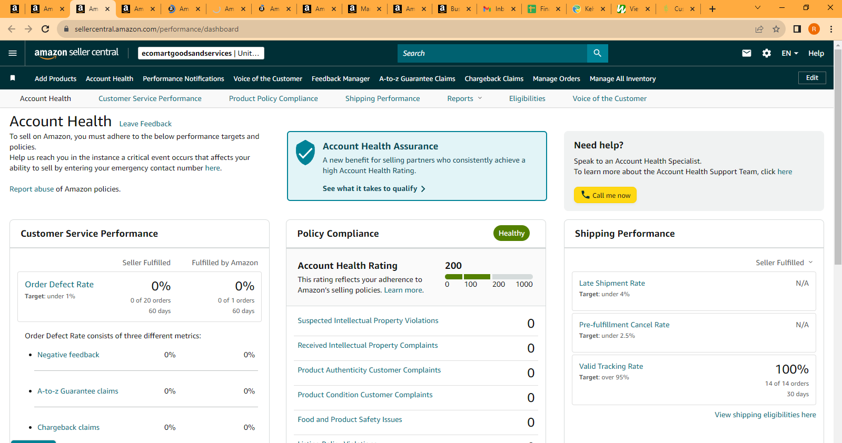Image resolution: width=842 pixels, height=443 pixels.
Task: Click the Call me now button
Action: 605,195
